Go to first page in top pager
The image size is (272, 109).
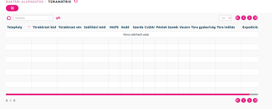click(238, 18)
